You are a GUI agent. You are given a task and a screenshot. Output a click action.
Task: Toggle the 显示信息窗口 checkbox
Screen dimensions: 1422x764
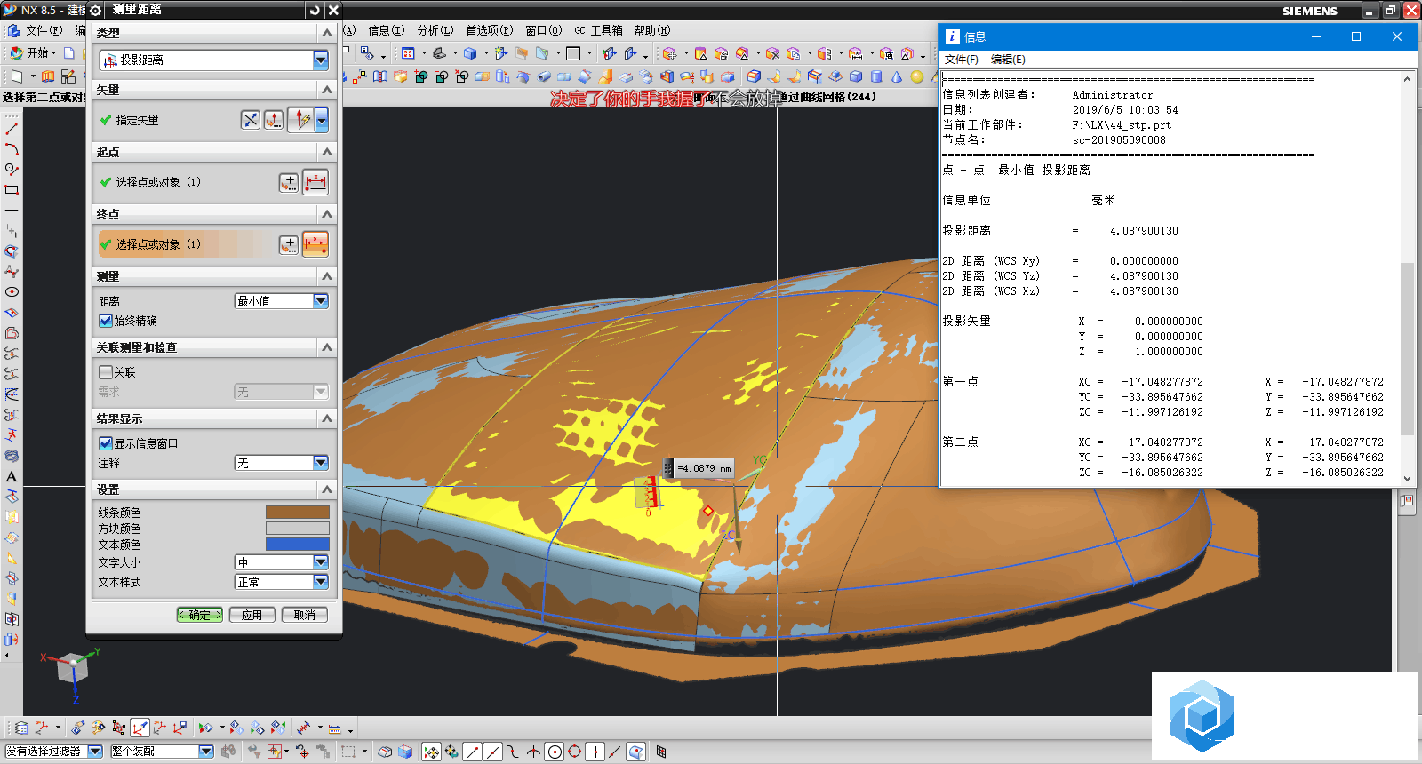tap(106, 443)
